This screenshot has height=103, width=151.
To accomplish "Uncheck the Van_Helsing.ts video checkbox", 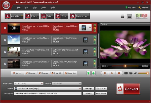I will [x=5, y=63].
